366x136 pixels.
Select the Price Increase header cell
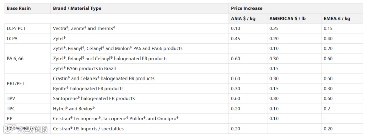247,8
